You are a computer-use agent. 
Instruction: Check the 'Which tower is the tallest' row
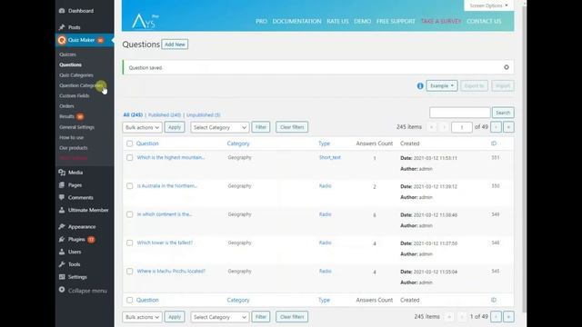[x=129, y=243]
